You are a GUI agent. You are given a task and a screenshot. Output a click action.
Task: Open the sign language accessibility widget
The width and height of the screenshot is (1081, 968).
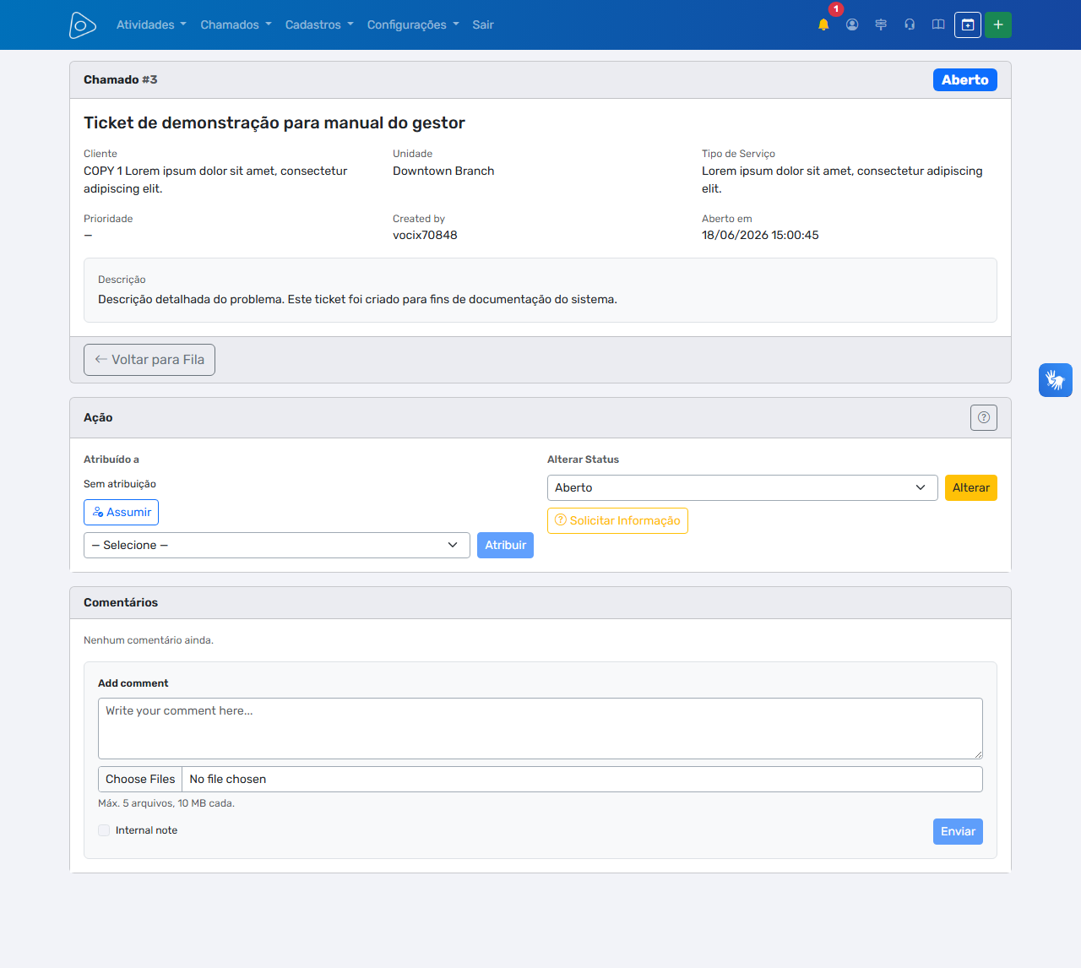[1056, 380]
